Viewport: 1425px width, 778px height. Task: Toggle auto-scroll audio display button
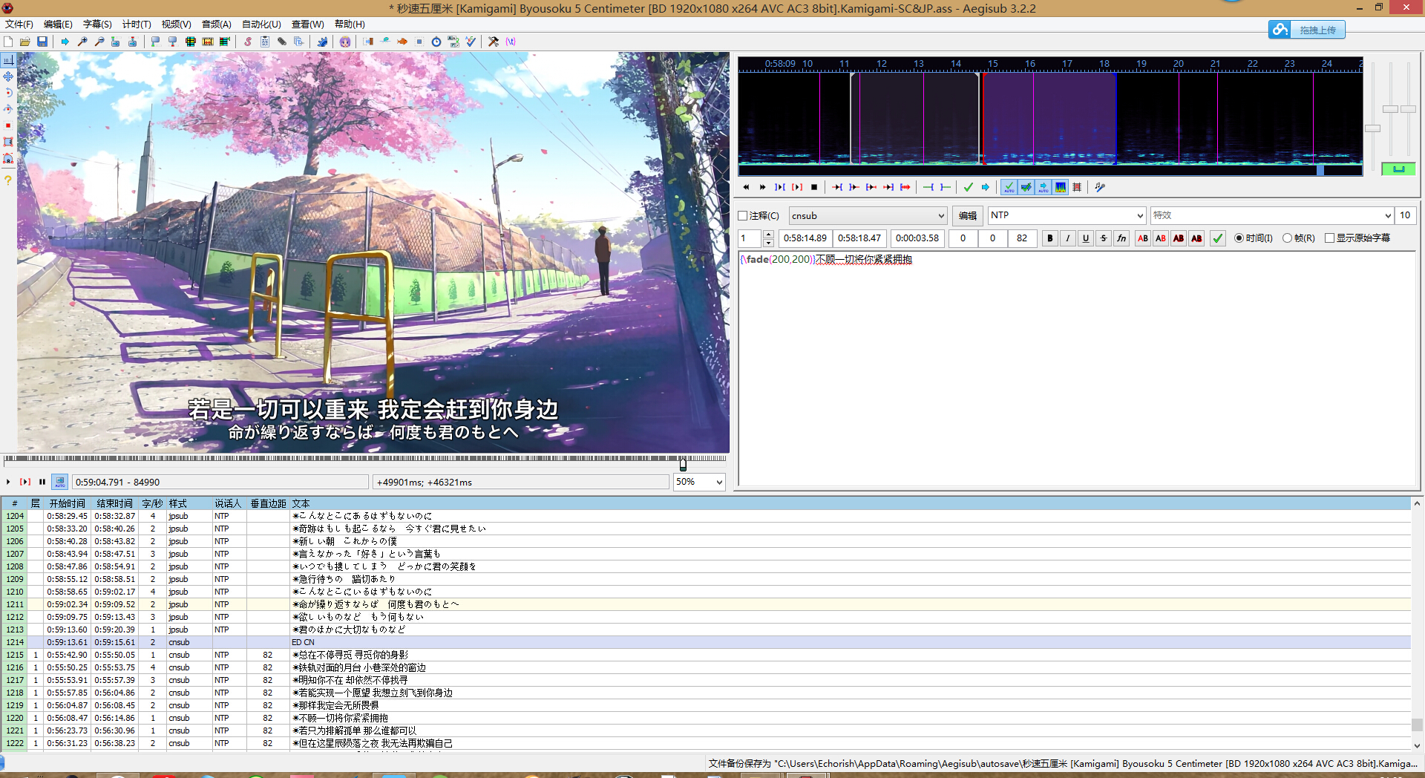pyautogui.click(x=1043, y=187)
